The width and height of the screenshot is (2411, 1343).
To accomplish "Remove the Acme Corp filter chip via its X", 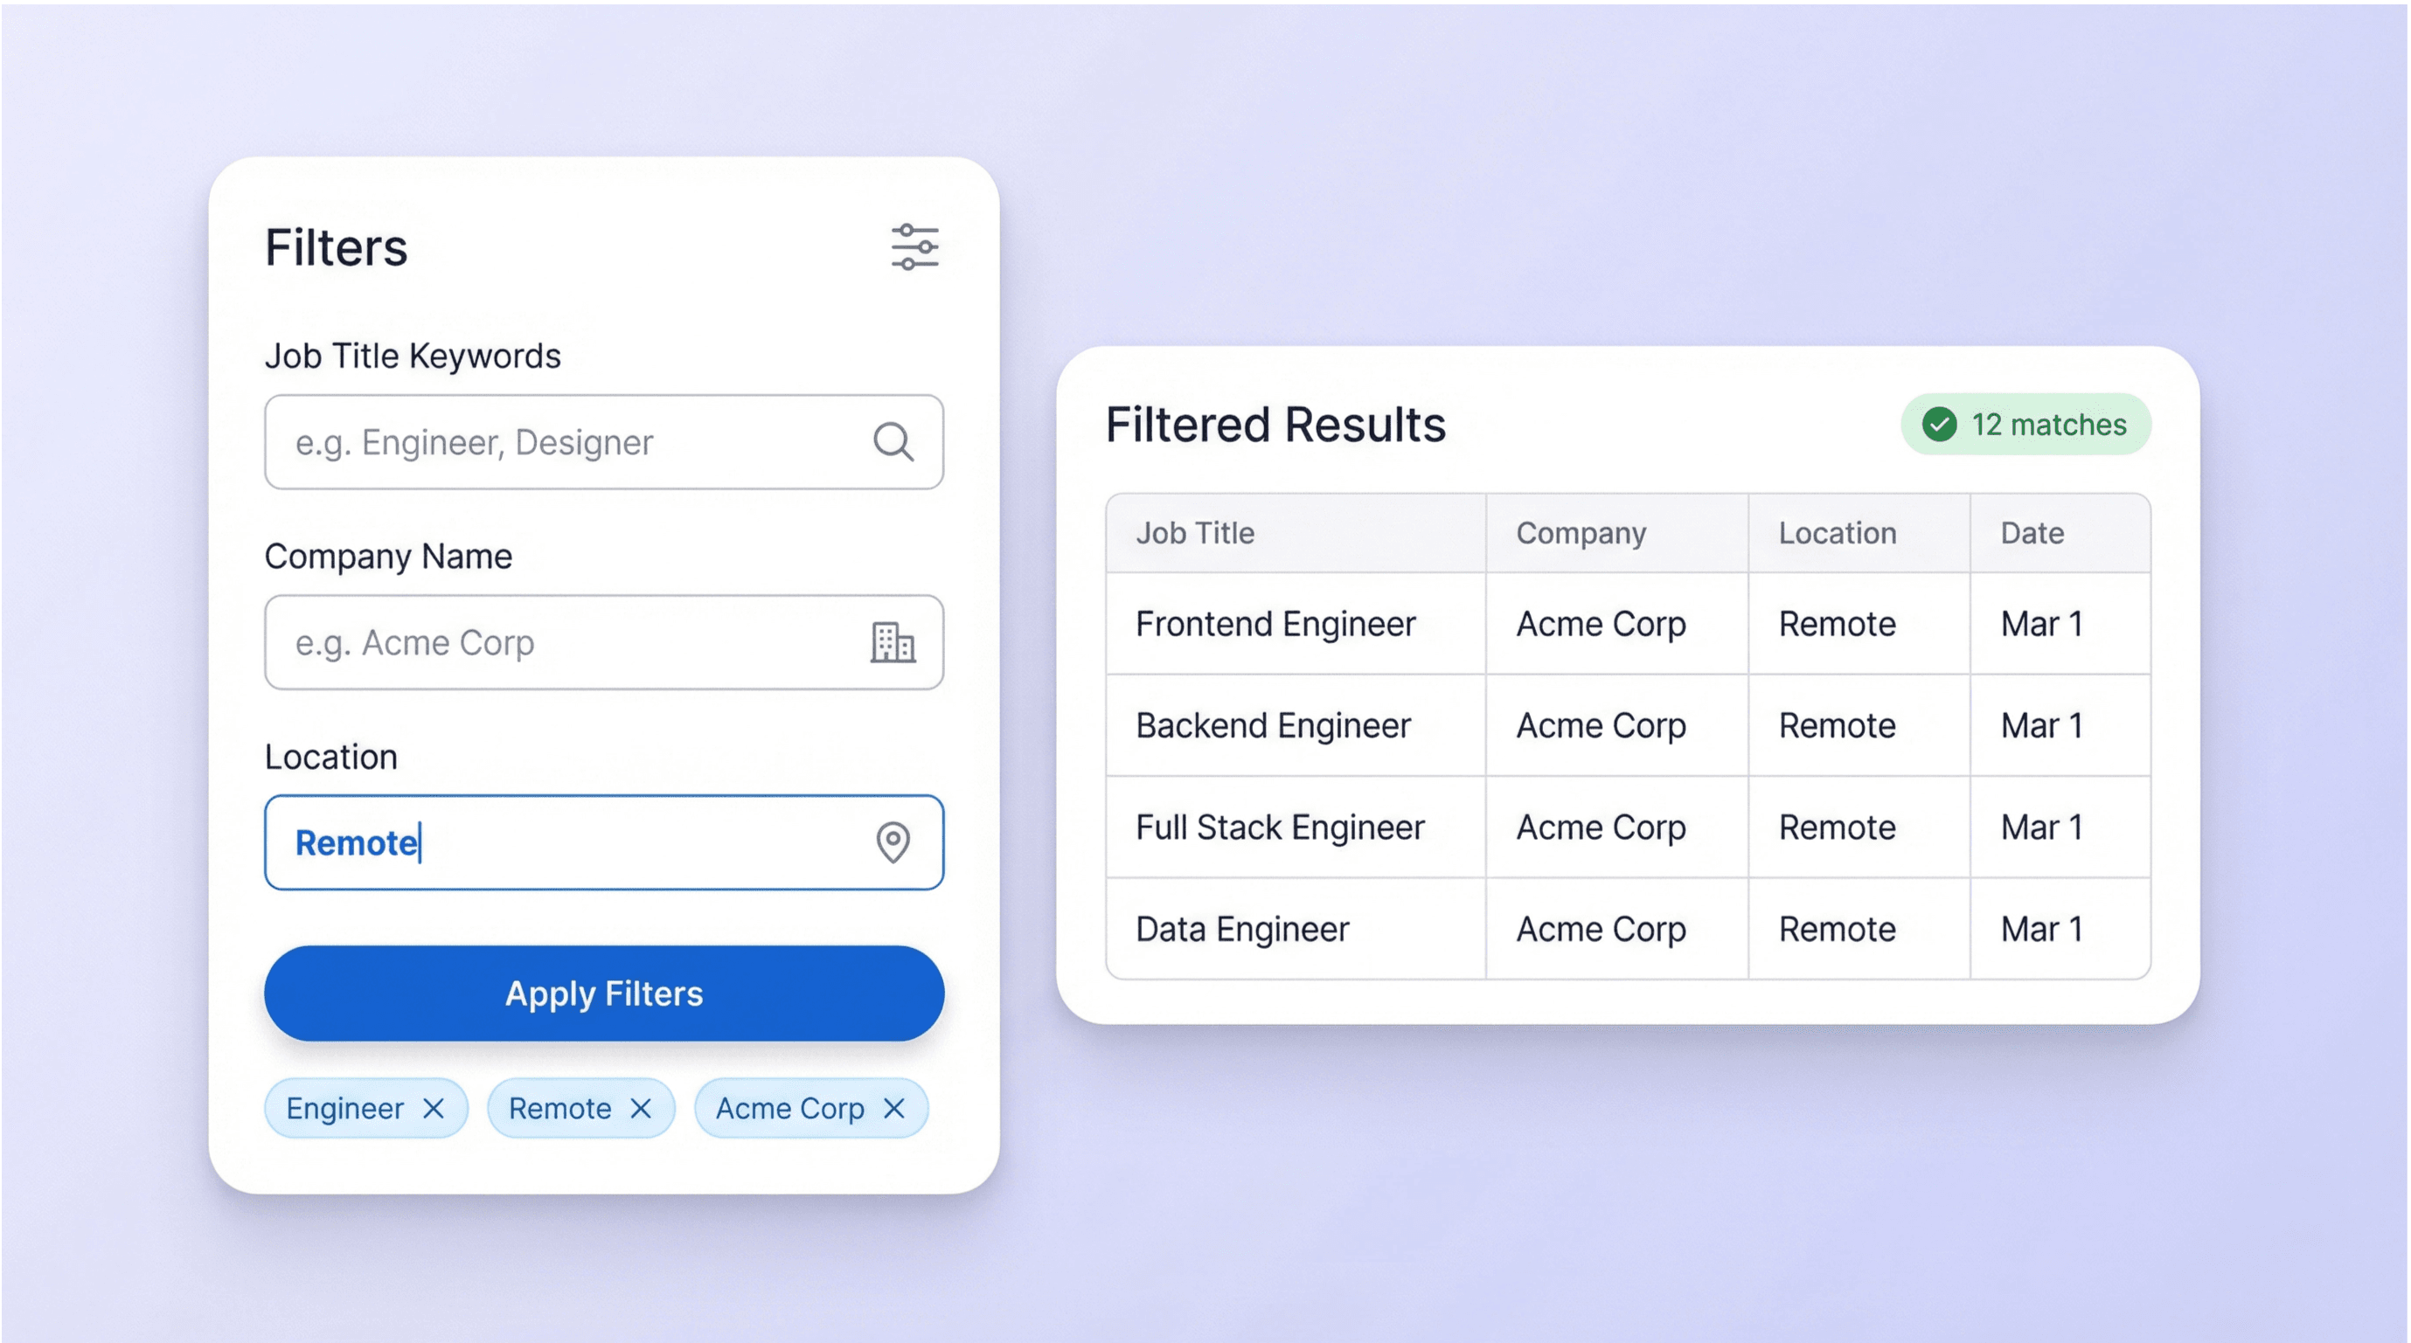I will (x=892, y=1107).
